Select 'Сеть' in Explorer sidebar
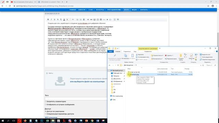The image size is (219, 123). (113, 100)
